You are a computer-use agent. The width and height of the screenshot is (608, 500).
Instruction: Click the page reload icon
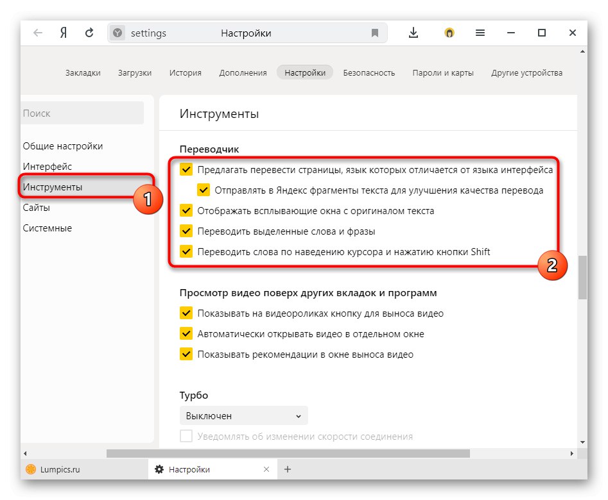point(89,33)
